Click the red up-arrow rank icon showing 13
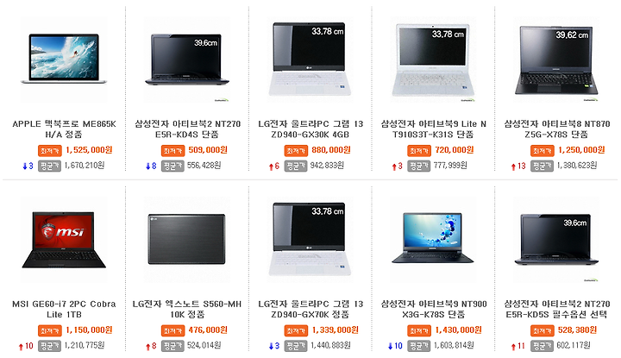The image size is (621, 358). 518,166
